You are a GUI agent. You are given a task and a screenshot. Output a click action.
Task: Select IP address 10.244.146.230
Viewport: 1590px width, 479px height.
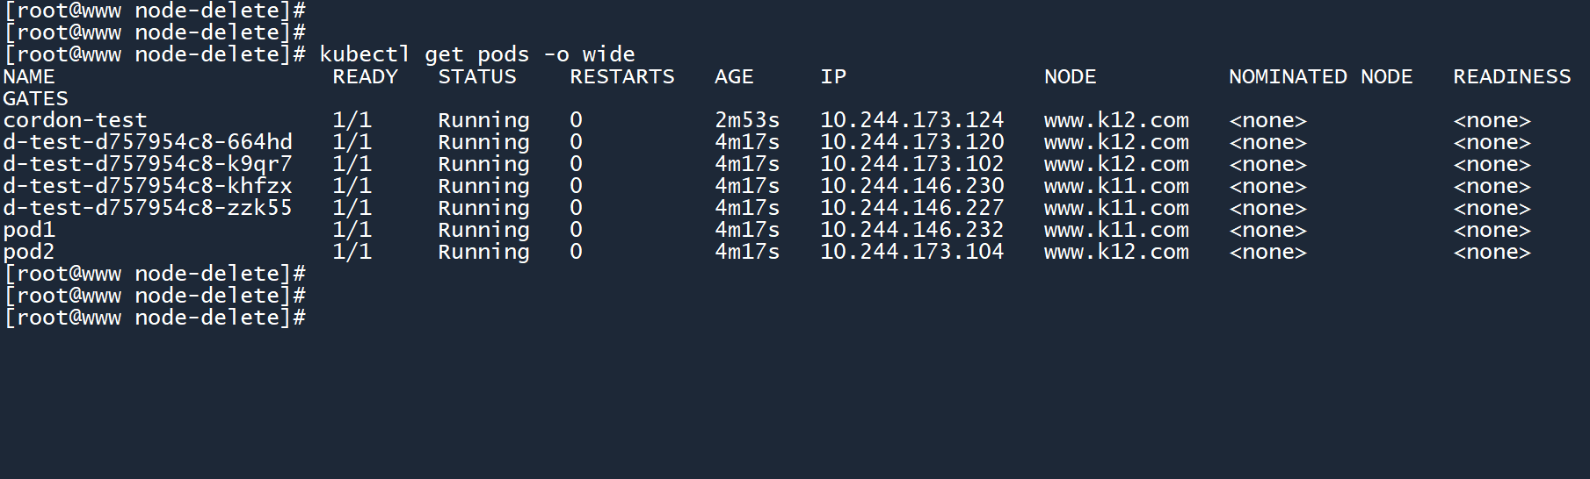(x=911, y=186)
